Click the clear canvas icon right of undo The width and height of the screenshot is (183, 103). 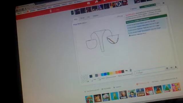131,70
